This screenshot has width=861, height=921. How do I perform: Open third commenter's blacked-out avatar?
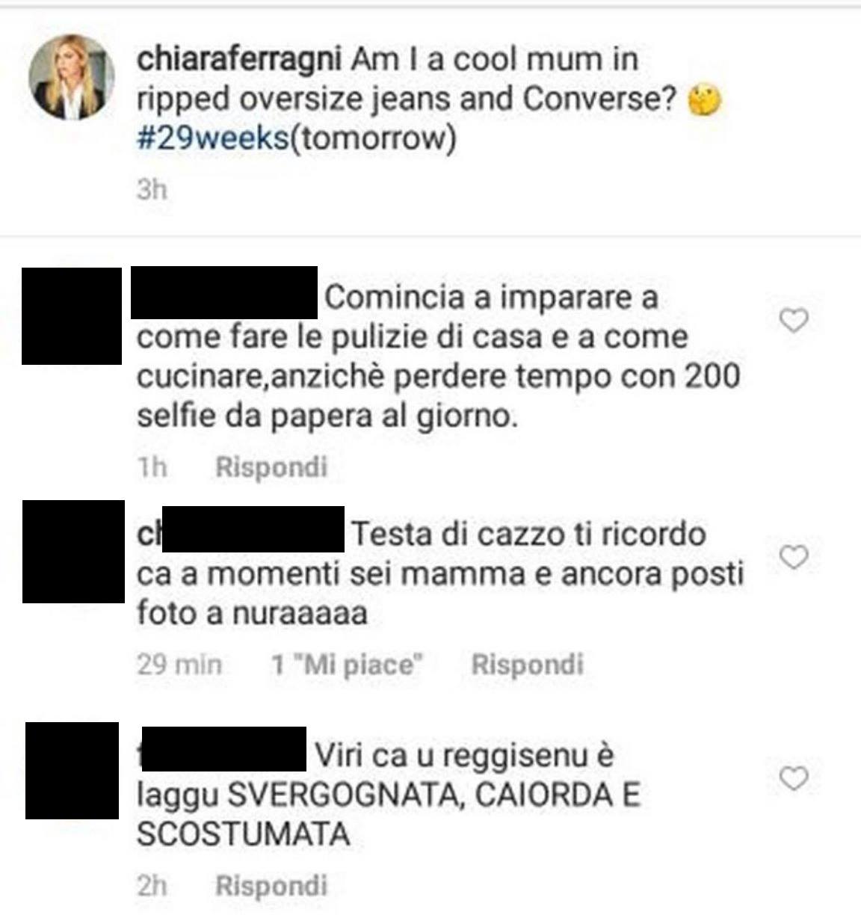[72, 771]
